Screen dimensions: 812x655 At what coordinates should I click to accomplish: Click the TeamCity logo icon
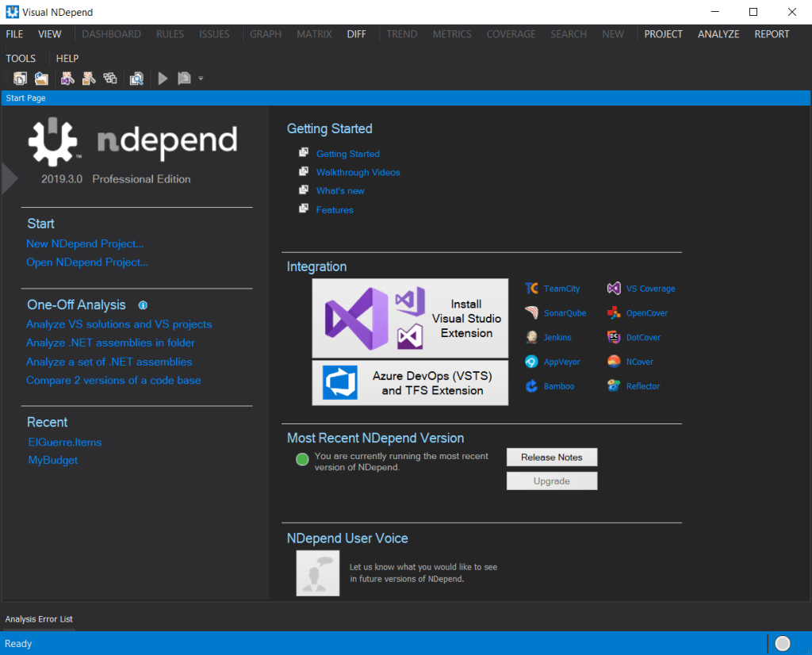[x=531, y=289]
